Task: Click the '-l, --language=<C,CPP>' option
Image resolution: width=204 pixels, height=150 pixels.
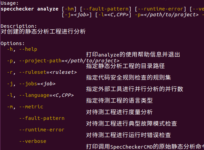Action: pos(40,95)
